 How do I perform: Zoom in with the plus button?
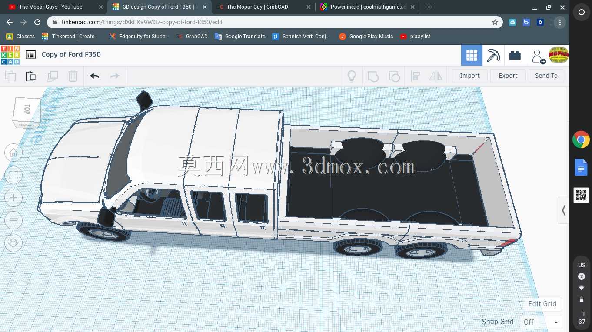coord(13,198)
